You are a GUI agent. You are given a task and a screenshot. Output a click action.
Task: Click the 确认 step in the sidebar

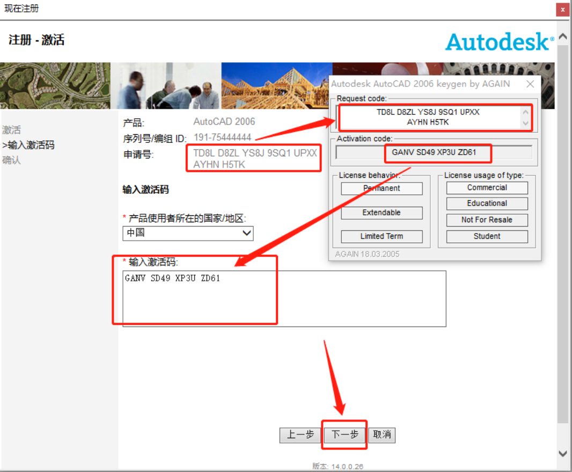11,160
